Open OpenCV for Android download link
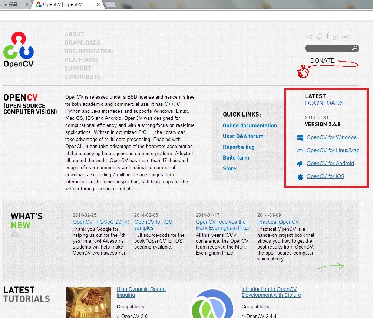Screen dimensions: 373x318 pyautogui.click(x=330, y=163)
